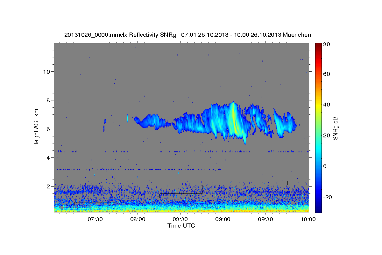382x255 pixels.
Task: Click the colorbar value 60
Action: point(327,74)
